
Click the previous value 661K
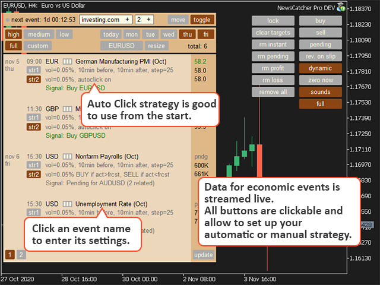[201, 174]
